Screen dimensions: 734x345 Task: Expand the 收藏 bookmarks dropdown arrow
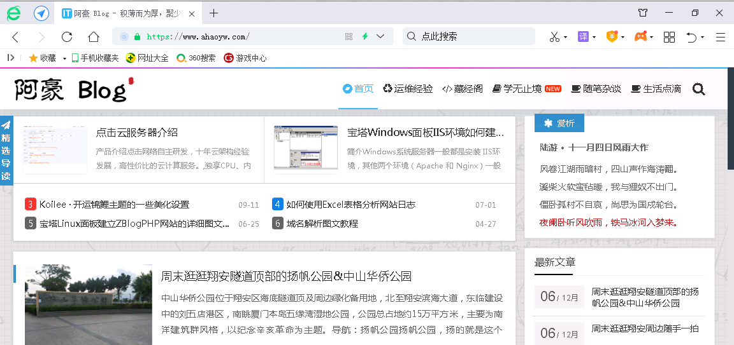tap(64, 58)
